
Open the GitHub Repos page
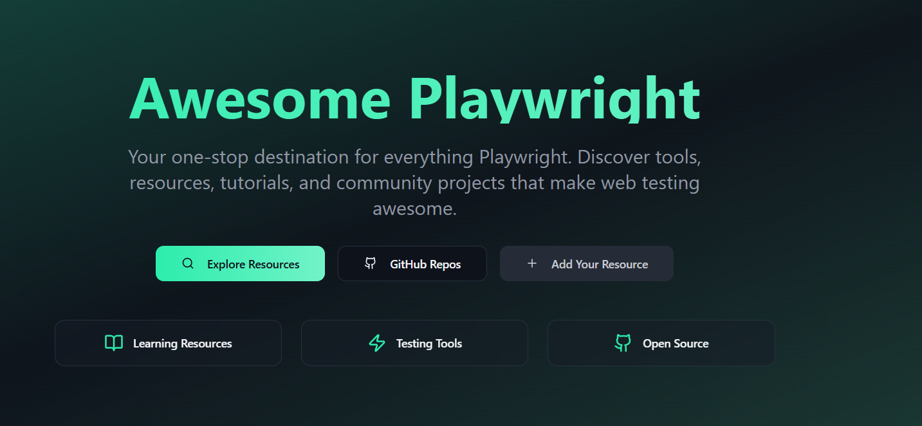pos(412,263)
